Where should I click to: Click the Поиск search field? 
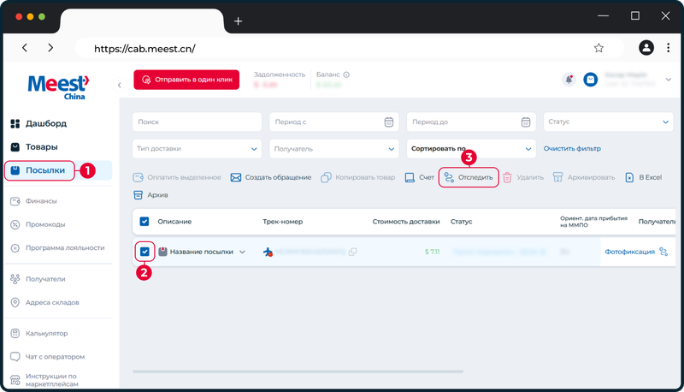198,122
